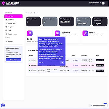This screenshot has width=109, height=109.
Task: Copy the link in the Proposal row
Action: [x=76, y=65]
